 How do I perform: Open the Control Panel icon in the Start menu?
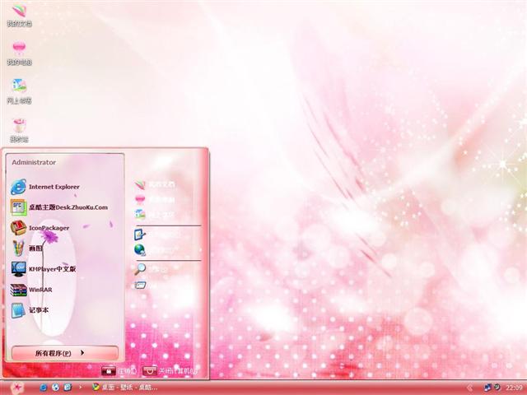pos(140,235)
